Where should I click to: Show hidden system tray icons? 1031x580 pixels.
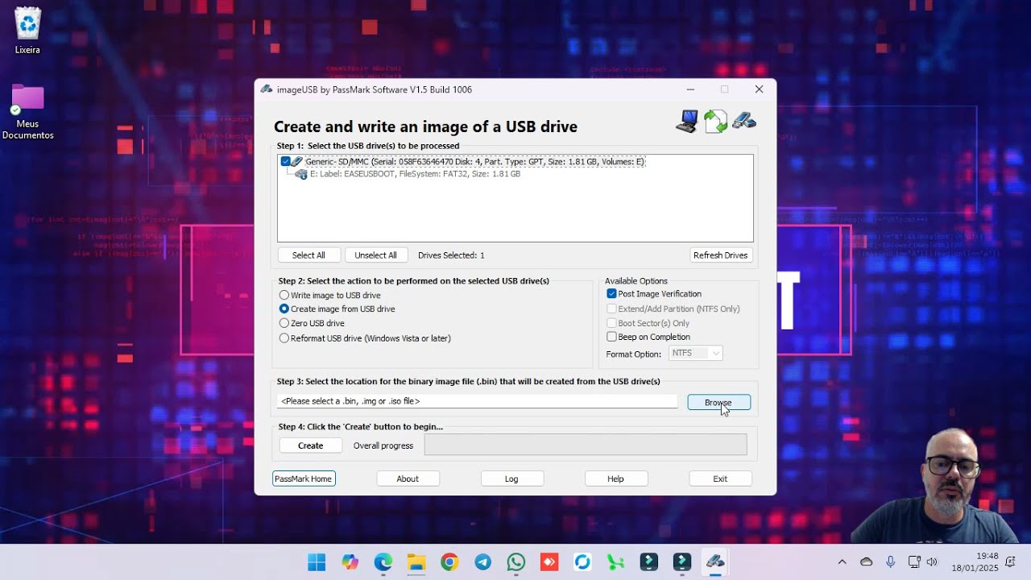point(843,562)
